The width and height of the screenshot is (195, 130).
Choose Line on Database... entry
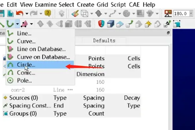pyautogui.click(x=40, y=49)
